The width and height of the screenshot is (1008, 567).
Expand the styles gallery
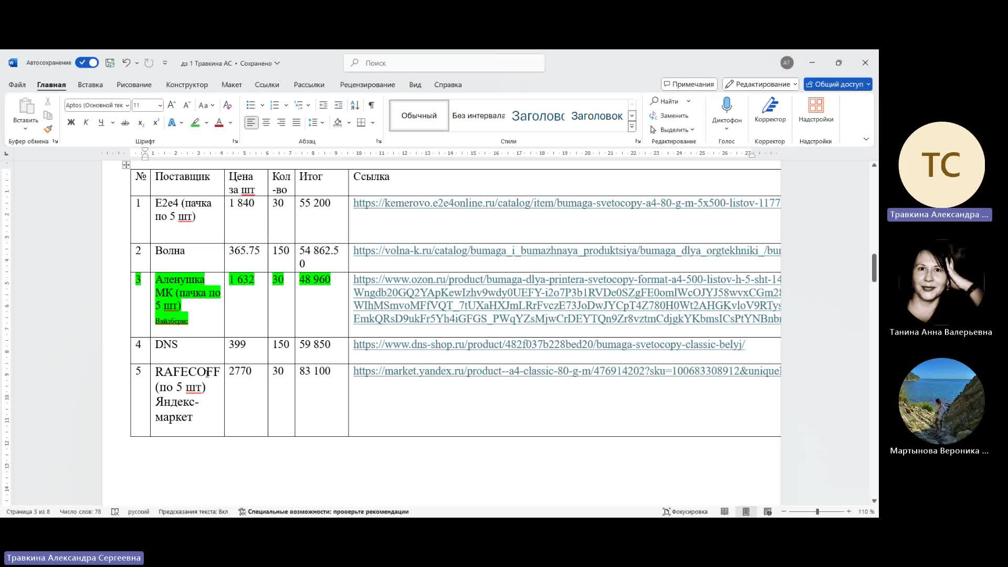tap(632, 127)
